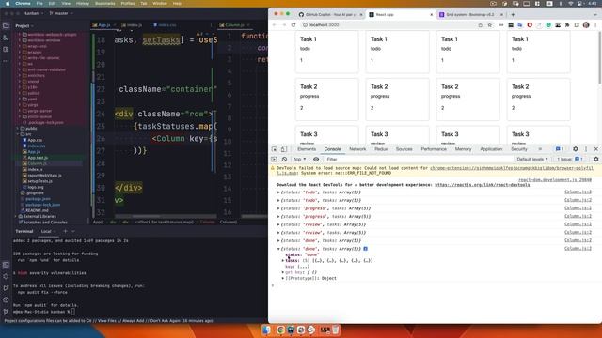Expand External Libraries in Project tree
Viewport: 602px width, 338px height.
16,216
